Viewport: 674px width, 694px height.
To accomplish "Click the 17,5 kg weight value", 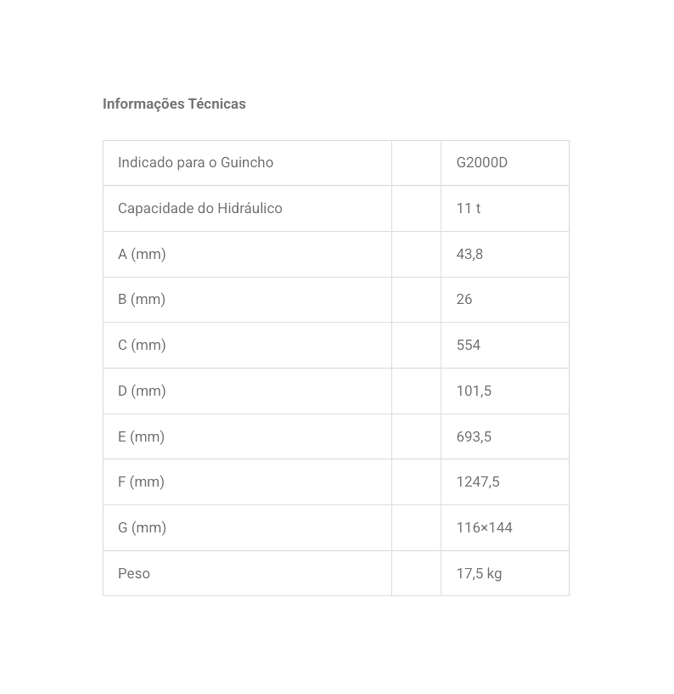I will tap(479, 574).
